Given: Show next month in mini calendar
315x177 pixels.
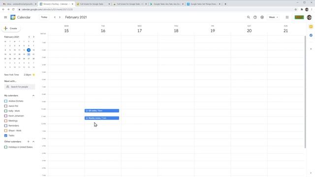Looking at the screenshot, I should click(33, 37).
